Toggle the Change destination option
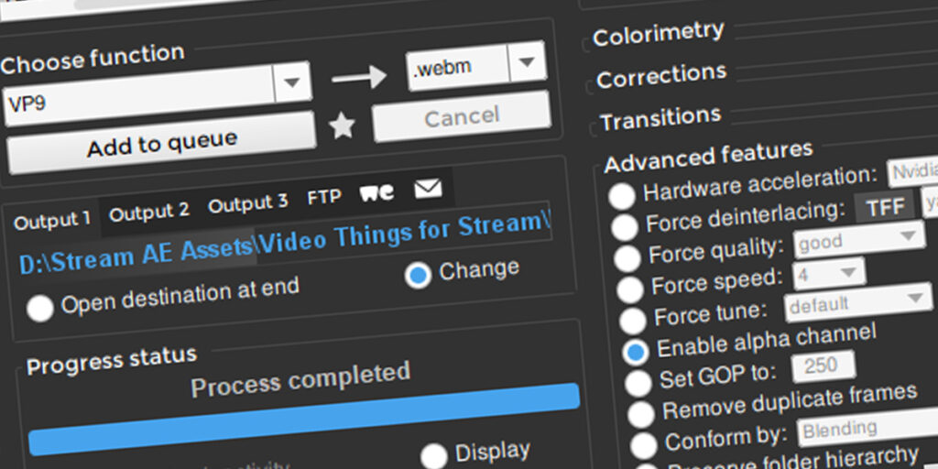 pyautogui.click(x=418, y=275)
